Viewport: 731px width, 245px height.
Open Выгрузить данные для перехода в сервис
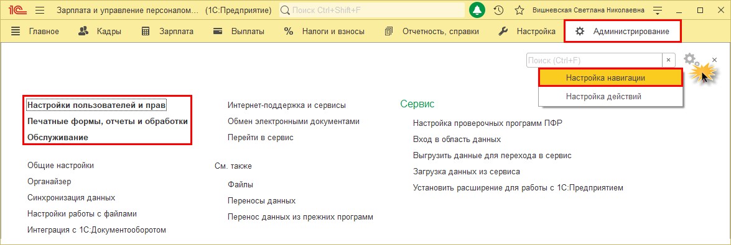click(492, 155)
